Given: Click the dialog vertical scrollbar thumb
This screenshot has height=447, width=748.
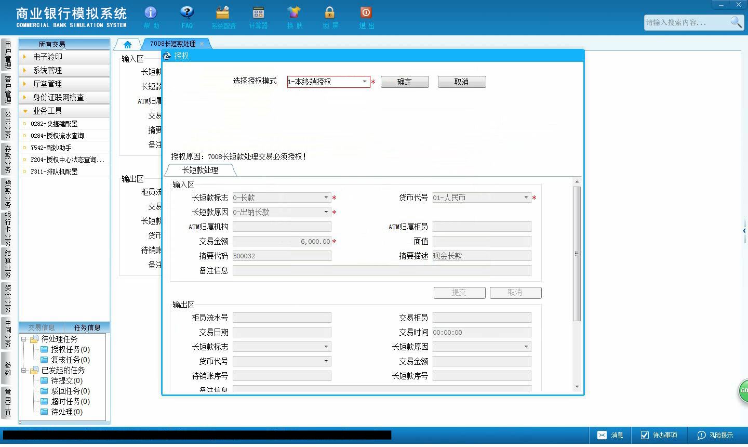Looking at the screenshot, I should [x=577, y=253].
